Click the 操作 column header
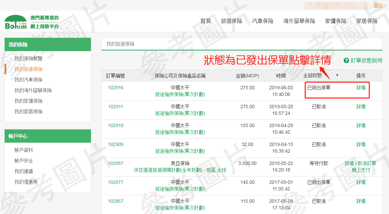The width and height of the screenshot is (389, 214). click(361, 76)
